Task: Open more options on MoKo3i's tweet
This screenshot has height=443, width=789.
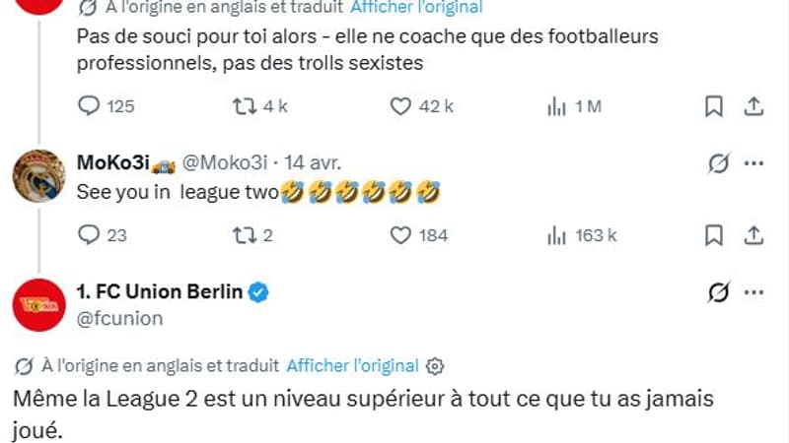Action: tap(753, 163)
